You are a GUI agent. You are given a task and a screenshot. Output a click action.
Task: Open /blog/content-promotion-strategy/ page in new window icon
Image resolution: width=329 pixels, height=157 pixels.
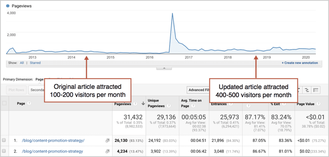107,141
